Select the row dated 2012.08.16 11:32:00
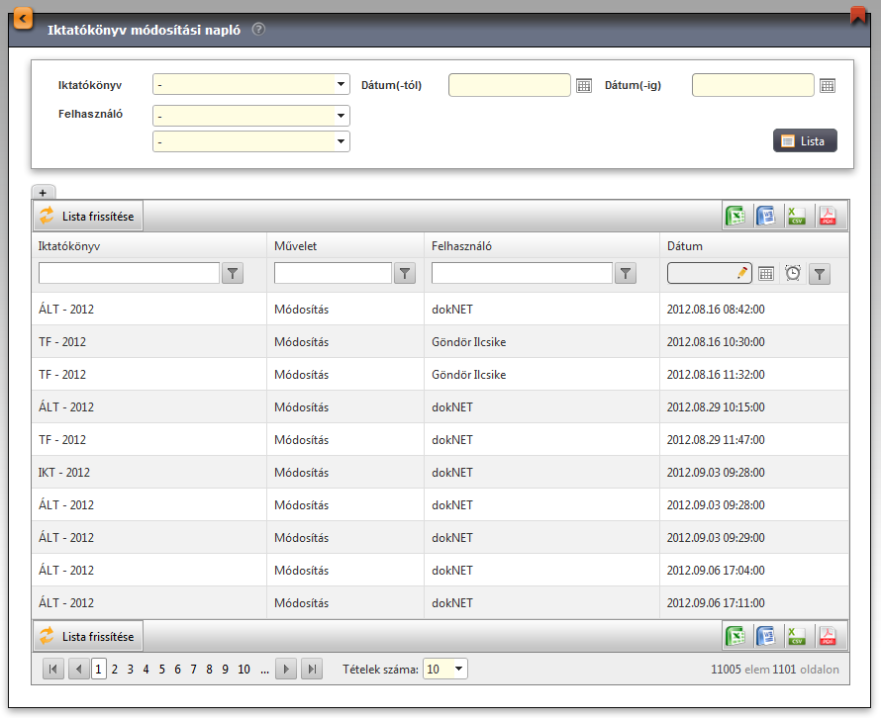The width and height of the screenshot is (881, 718). click(440, 375)
